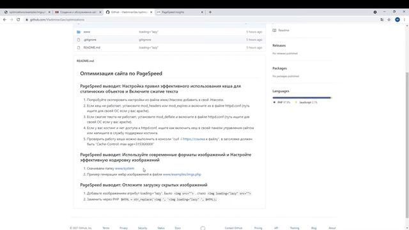This screenshot has width=409, height=230.
Task: Open the README.md file in the file list
Action: click(92, 47)
